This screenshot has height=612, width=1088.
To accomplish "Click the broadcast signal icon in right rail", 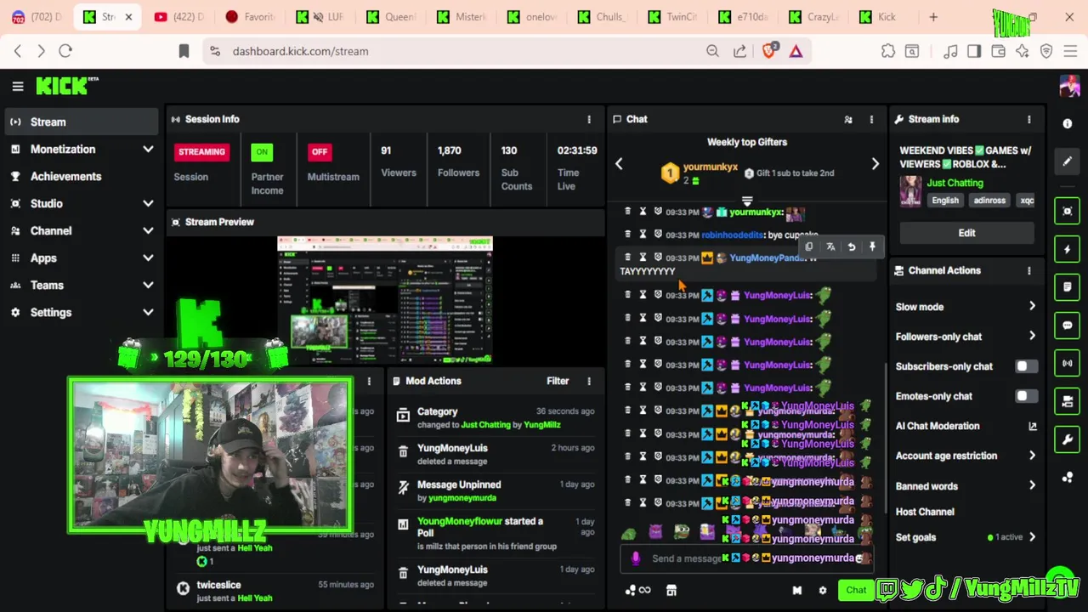I will pos(1068,363).
